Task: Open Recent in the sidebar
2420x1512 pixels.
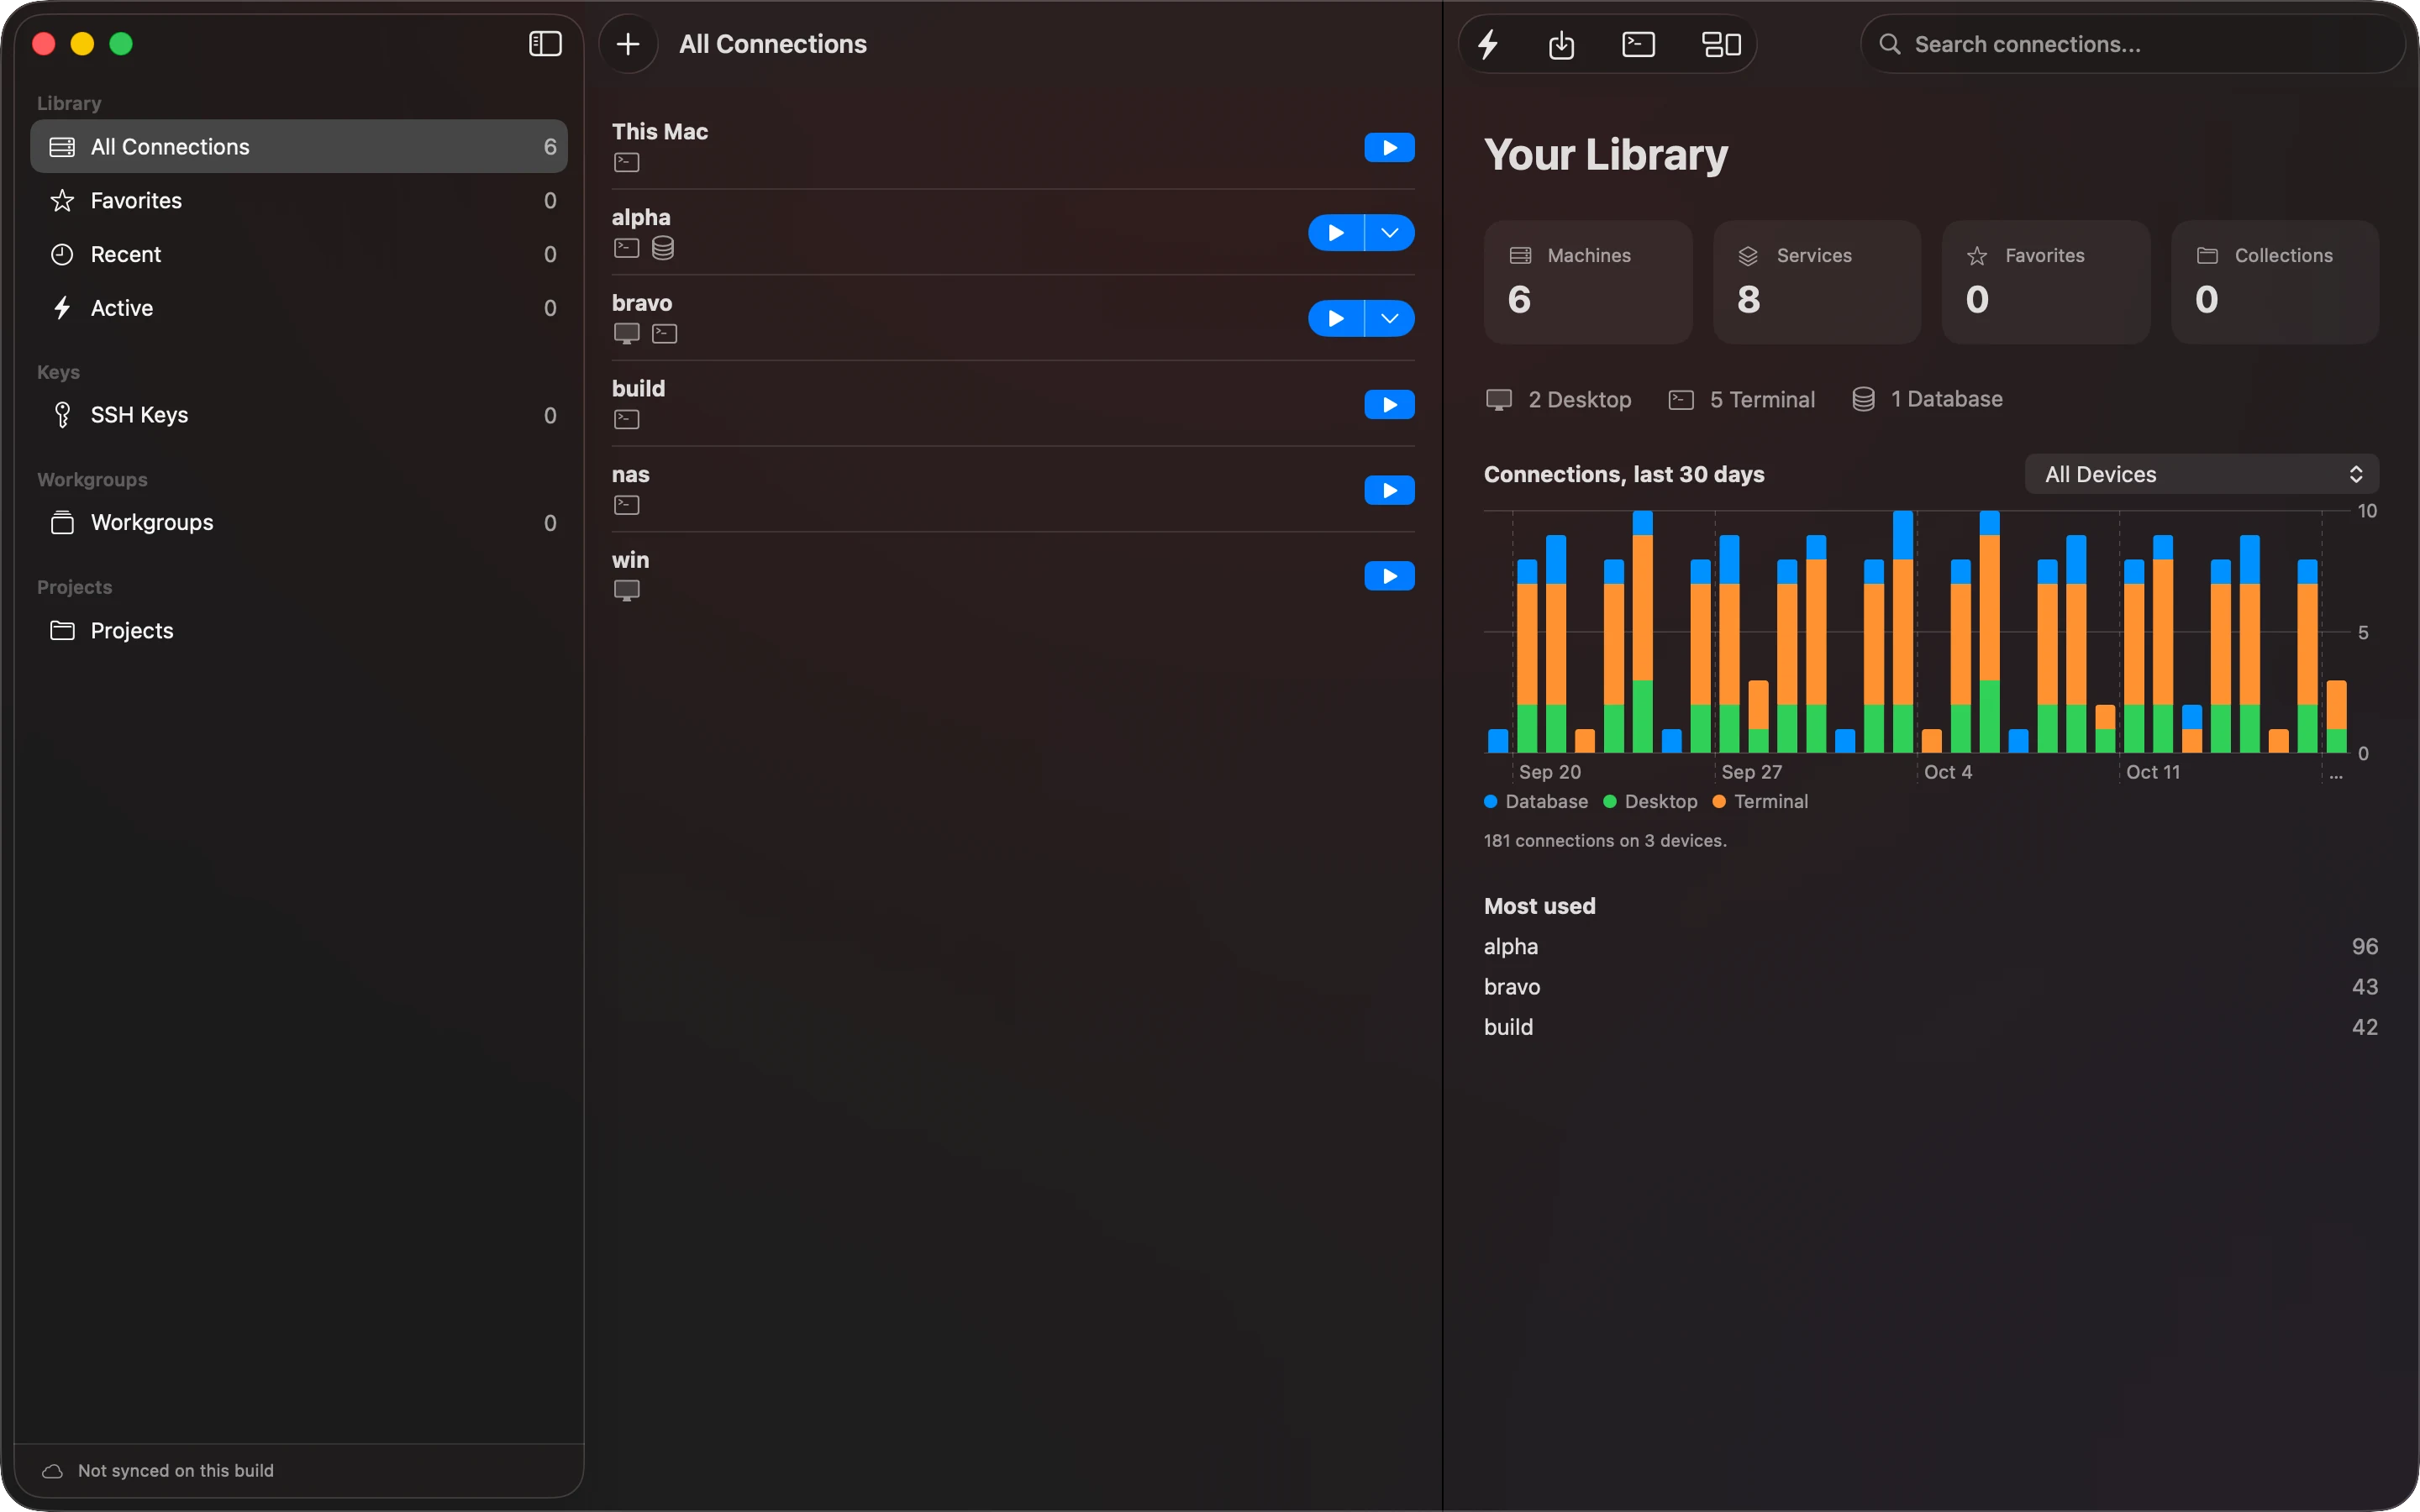Action: 299,255
